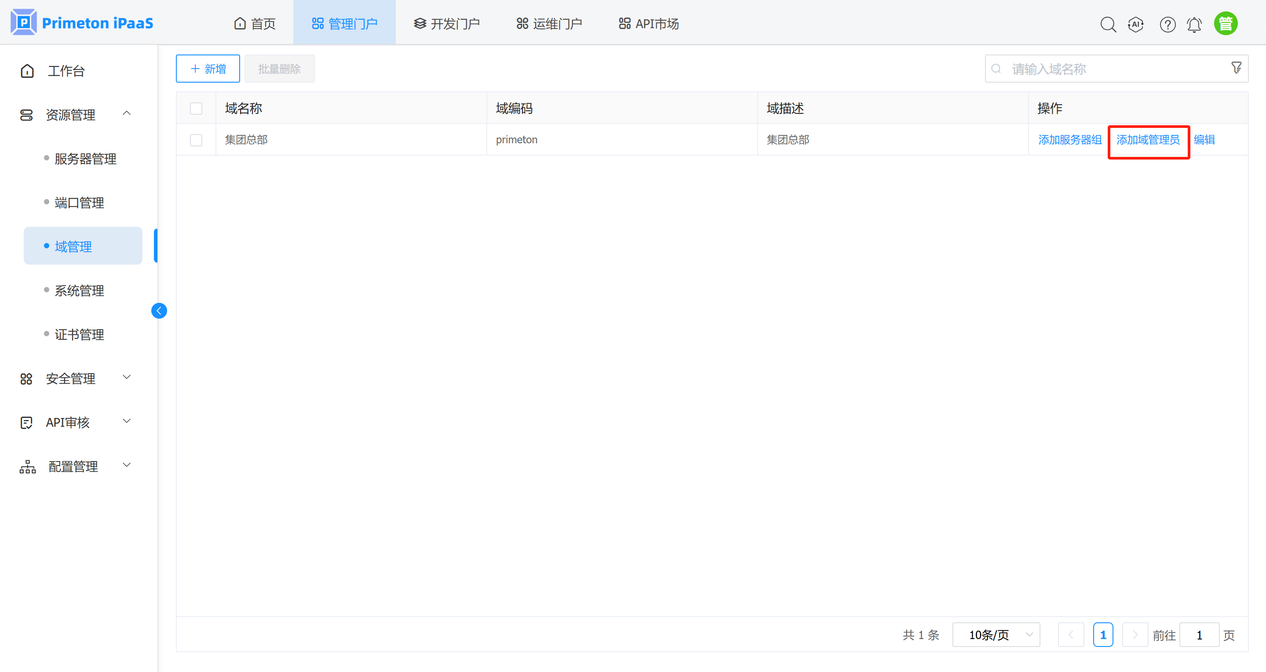Expand the 配置管理 section
This screenshot has height=672, width=1266.
coord(73,466)
